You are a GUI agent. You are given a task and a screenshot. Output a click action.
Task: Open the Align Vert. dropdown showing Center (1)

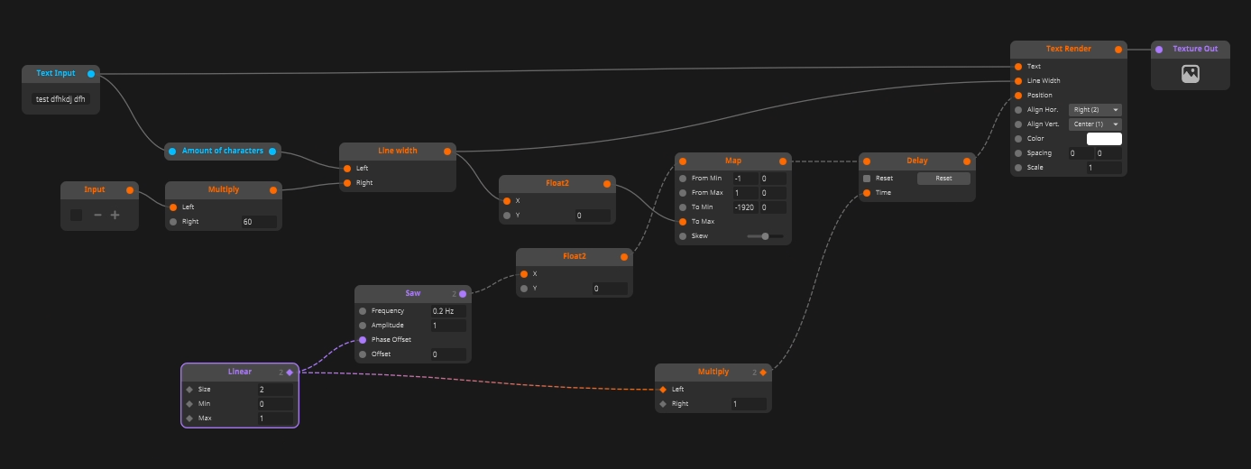(x=1095, y=124)
